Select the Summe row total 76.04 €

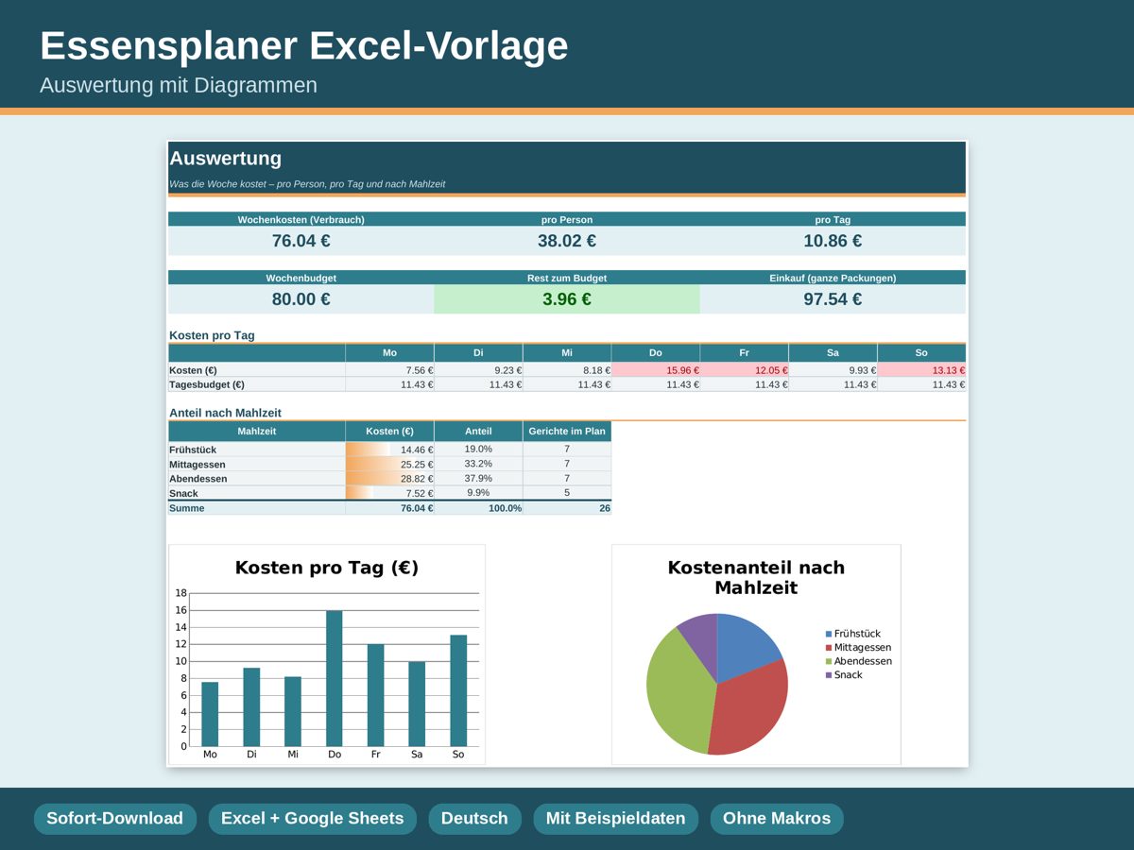click(390, 508)
